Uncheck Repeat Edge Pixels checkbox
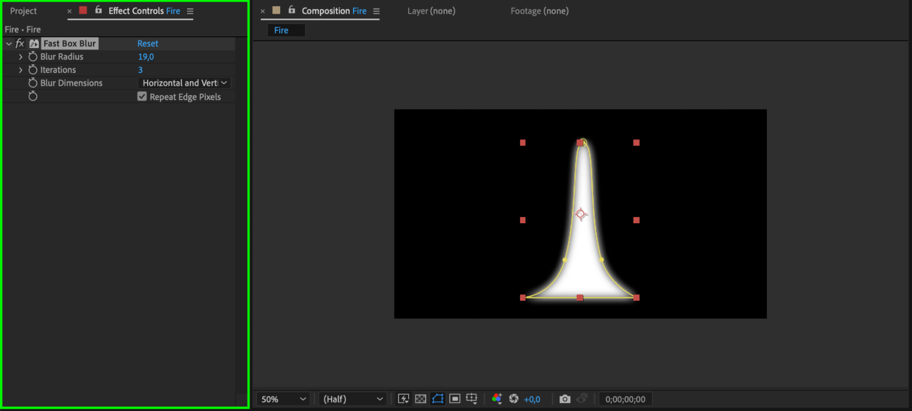Viewport: 912px width, 411px height. (x=142, y=97)
